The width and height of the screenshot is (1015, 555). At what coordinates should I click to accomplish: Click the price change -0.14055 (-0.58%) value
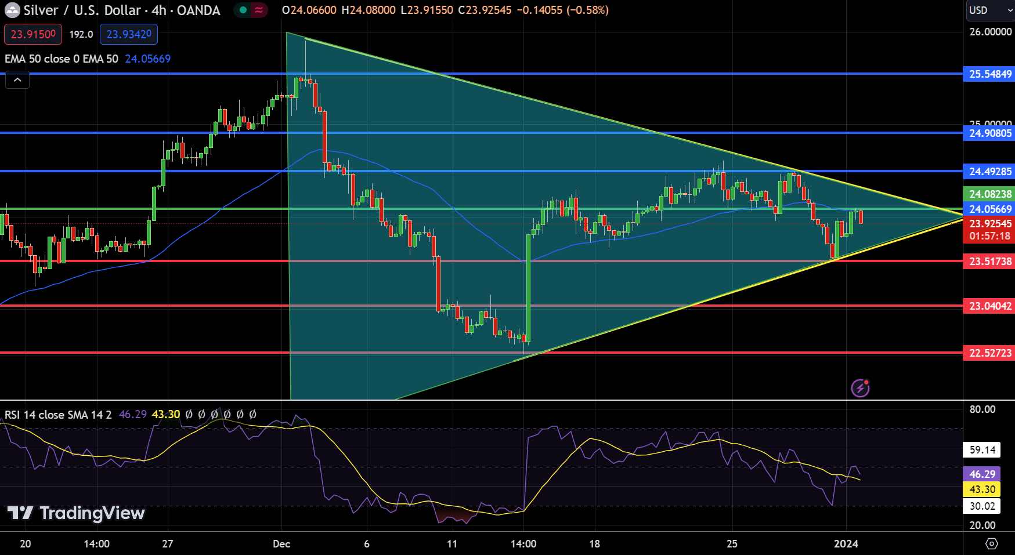(x=562, y=10)
